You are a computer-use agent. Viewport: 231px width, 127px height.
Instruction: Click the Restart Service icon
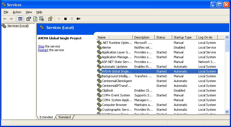(78, 19)
